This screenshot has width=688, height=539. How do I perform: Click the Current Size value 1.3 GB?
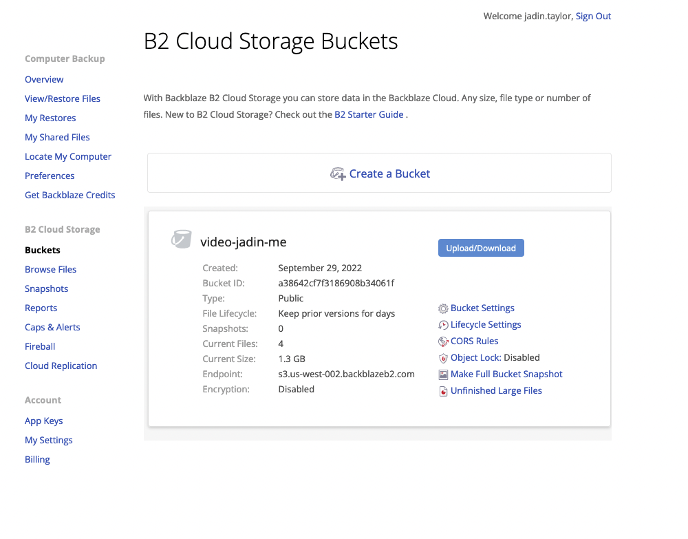tap(292, 359)
